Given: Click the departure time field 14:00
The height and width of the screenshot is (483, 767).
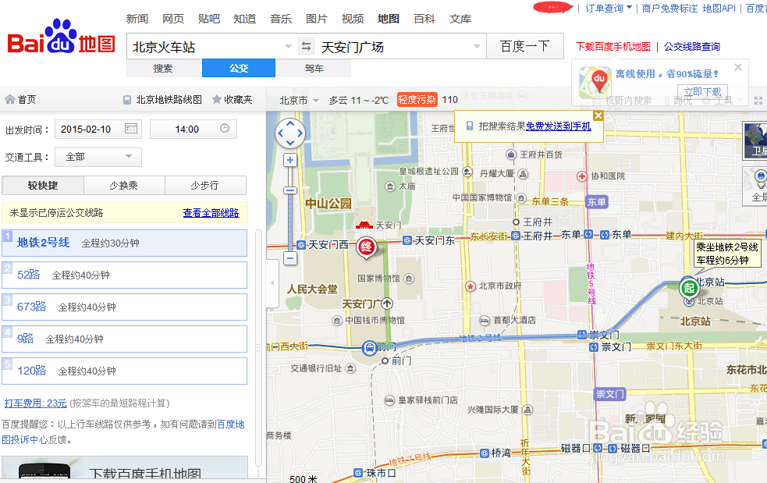Looking at the screenshot, I should coord(194,130).
